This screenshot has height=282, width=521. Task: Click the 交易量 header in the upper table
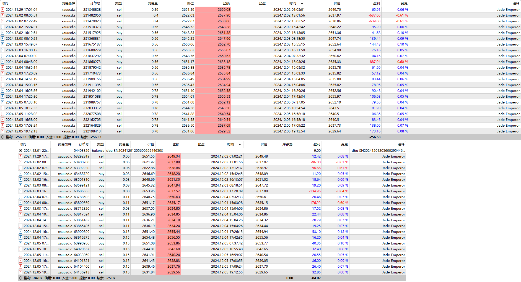pyautogui.click(x=153, y=3)
